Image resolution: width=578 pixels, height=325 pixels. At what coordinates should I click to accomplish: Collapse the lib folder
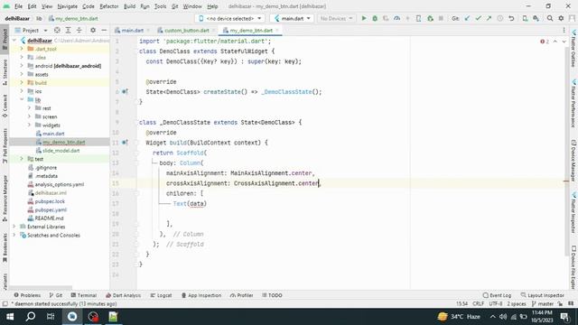22,99
